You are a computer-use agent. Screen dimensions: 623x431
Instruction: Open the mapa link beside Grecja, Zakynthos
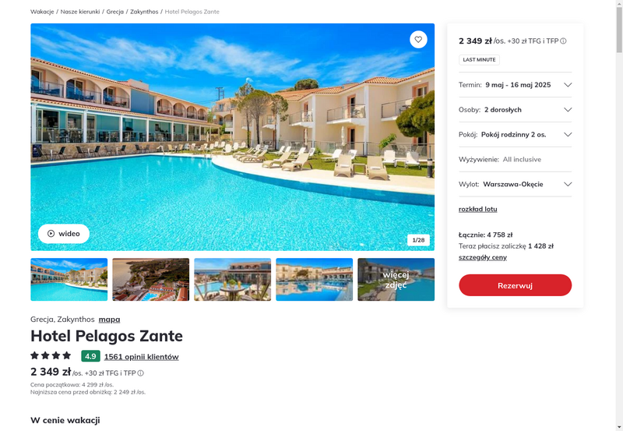[x=109, y=320]
